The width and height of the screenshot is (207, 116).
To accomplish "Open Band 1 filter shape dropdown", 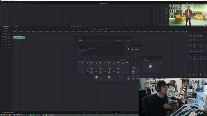I will [83, 60].
